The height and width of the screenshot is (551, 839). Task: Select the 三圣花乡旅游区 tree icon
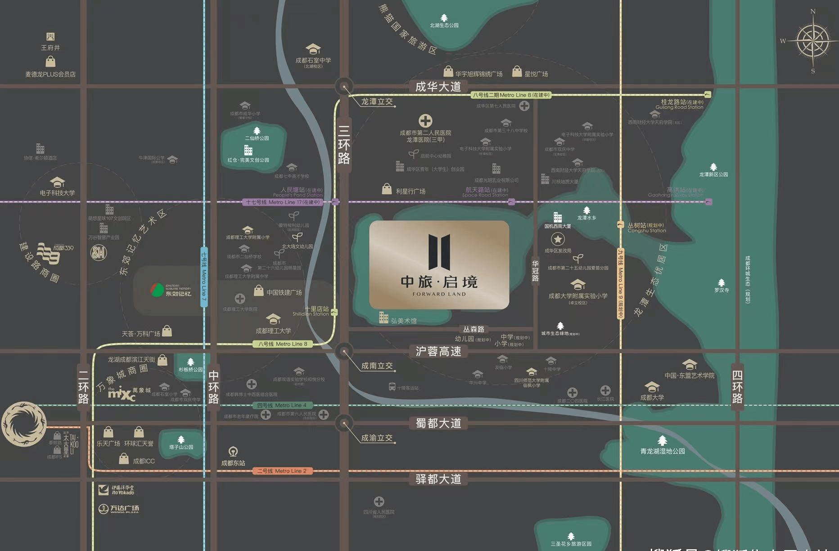(571, 536)
